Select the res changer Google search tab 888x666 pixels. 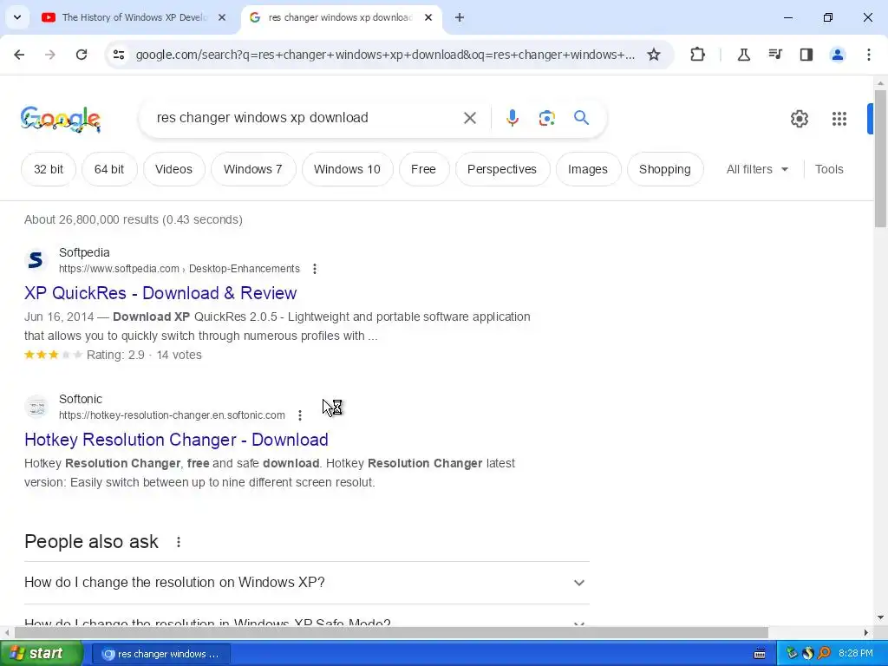(340, 17)
